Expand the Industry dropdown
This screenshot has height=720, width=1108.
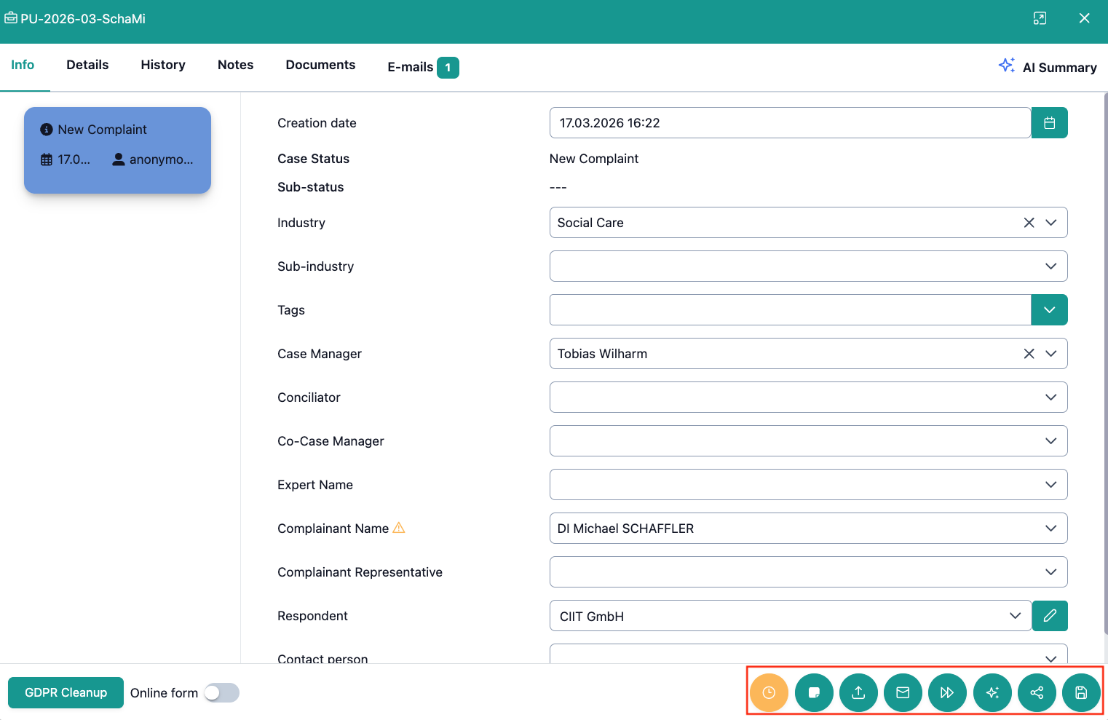click(x=1050, y=223)
